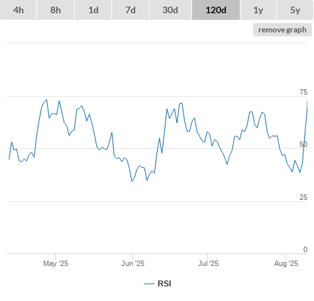Switch chart to 1y range
314x301 pixels.
coord(258,10)
